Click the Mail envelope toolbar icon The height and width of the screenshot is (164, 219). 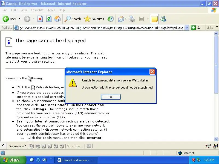tap(121, 19)
